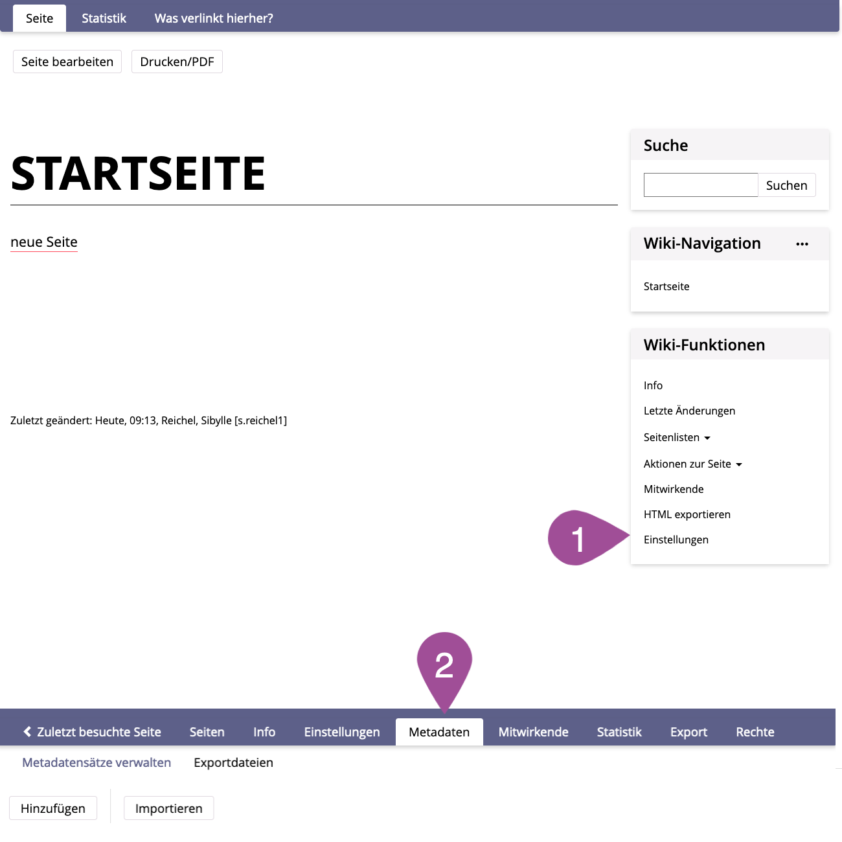This screenshot has height=842, width=842.
Task: Click the back chevron Zuletzt besuchte Seite
Action: (92, 732)
